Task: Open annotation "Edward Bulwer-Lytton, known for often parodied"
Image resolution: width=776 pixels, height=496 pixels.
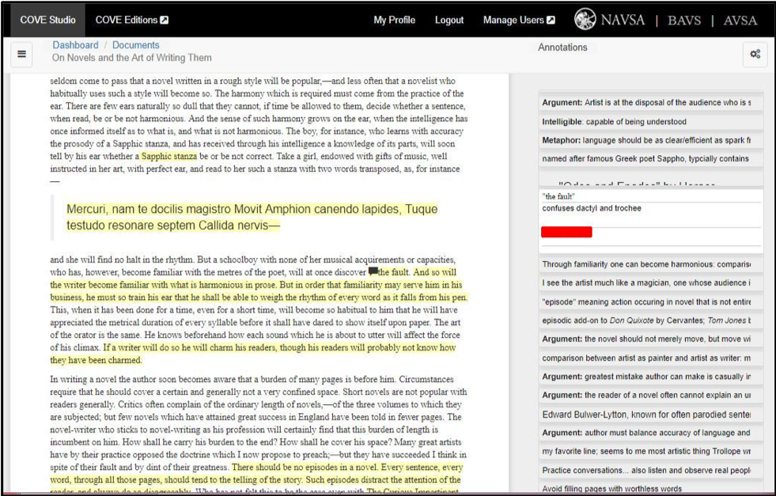Action: click(x=650, y=415)
